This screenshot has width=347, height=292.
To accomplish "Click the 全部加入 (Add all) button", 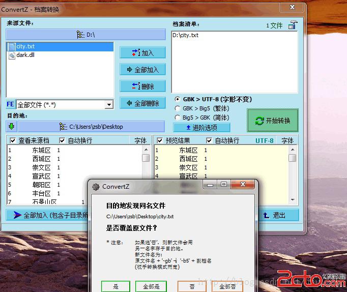I will (x=142, y=70).
